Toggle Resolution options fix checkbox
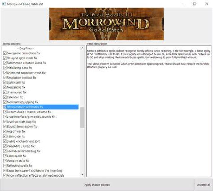 5,77
